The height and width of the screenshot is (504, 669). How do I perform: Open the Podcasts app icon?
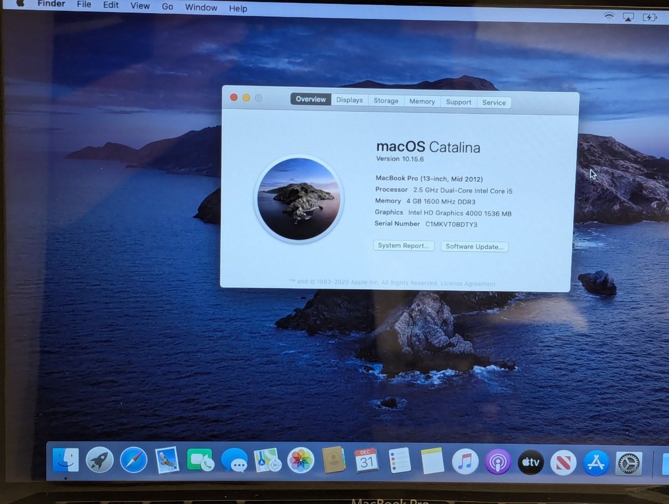[498, 462]
